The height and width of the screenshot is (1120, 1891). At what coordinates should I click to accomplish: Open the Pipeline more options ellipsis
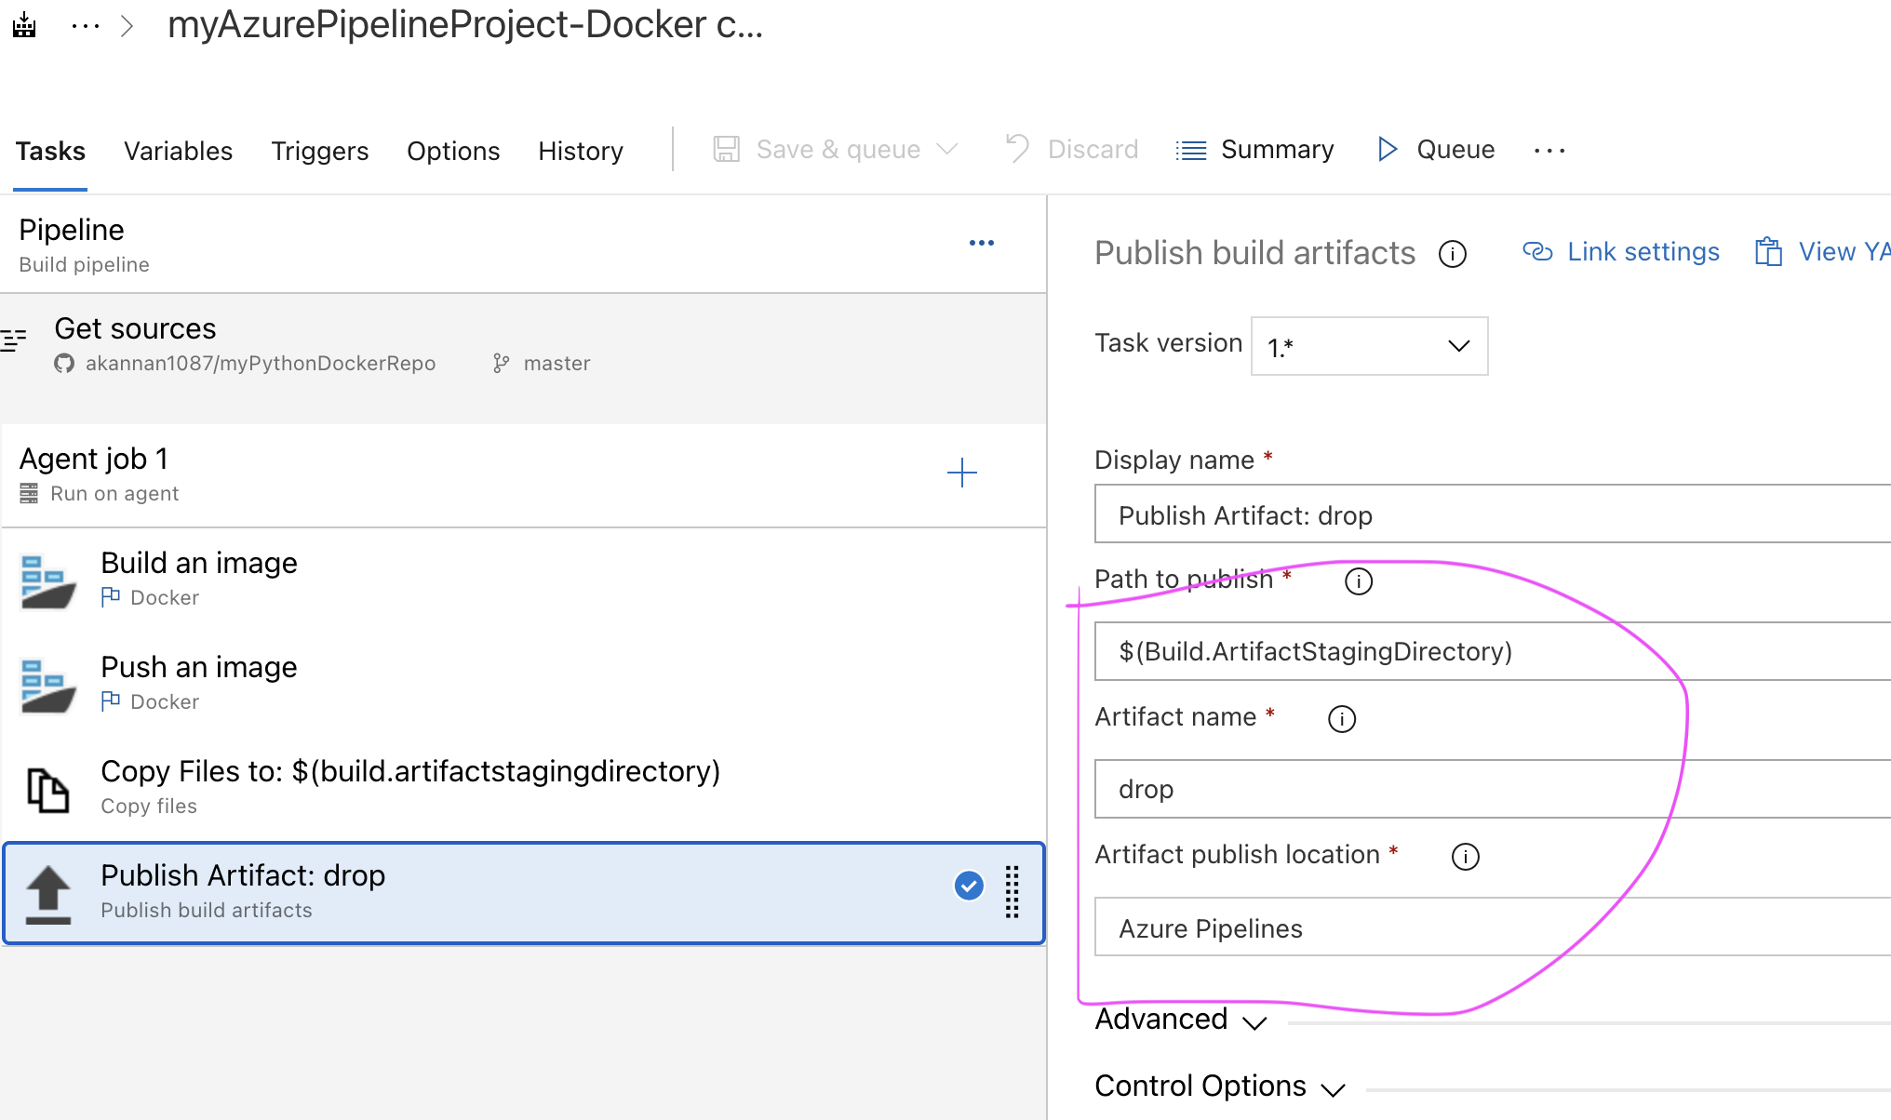pos(981,243)
